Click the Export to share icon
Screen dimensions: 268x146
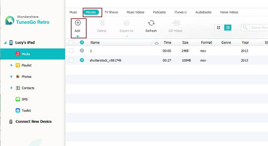127,23
